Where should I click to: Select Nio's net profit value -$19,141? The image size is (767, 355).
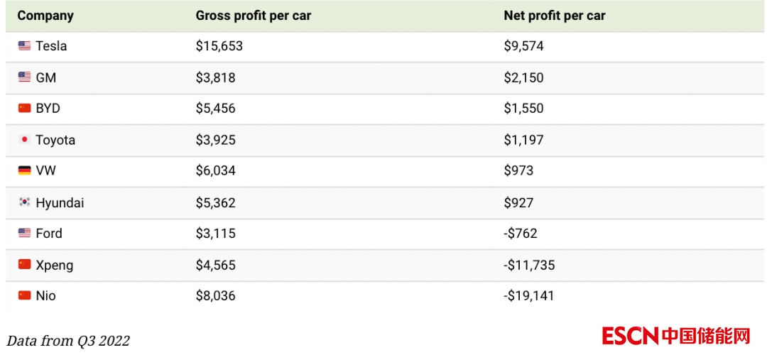[x=529, y=295]
